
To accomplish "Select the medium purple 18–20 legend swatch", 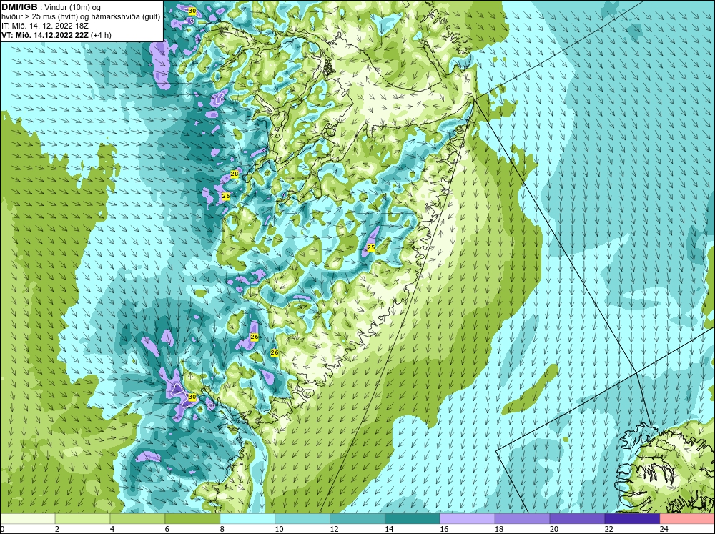I will 522,519.
